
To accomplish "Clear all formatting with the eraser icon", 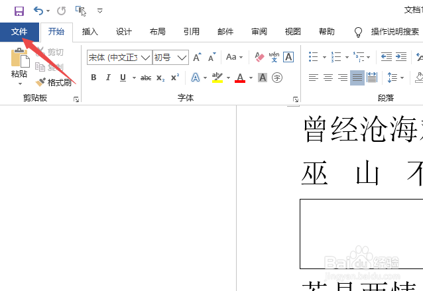I will click(259, 57).
